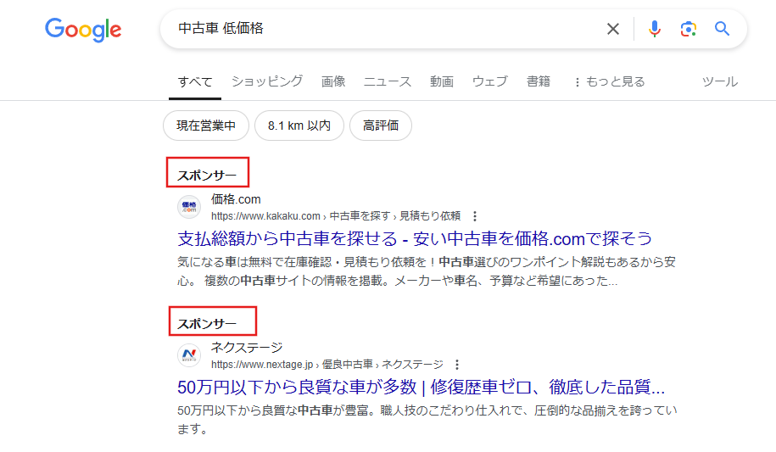Click the 価格.com site name

pyautogui.click(x=236, y=199)
